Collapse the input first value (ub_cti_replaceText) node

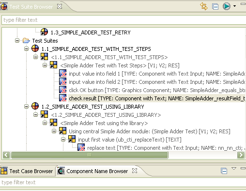[x=63, y=139]
